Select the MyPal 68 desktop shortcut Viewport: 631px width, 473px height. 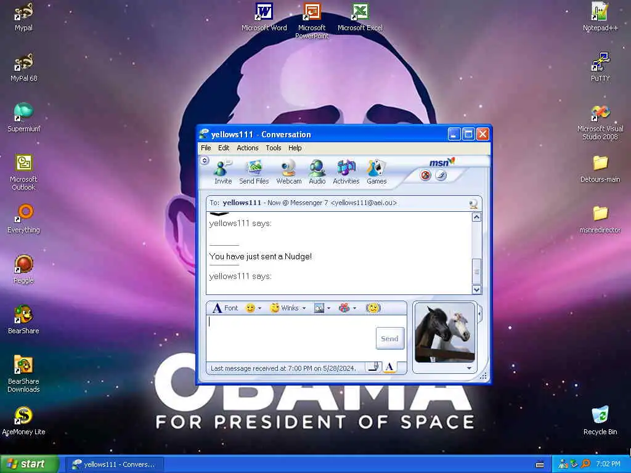click(x=24, y=67)
